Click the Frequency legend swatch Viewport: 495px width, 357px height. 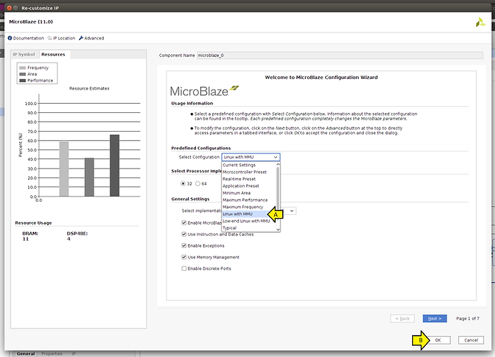coord(23,68)
